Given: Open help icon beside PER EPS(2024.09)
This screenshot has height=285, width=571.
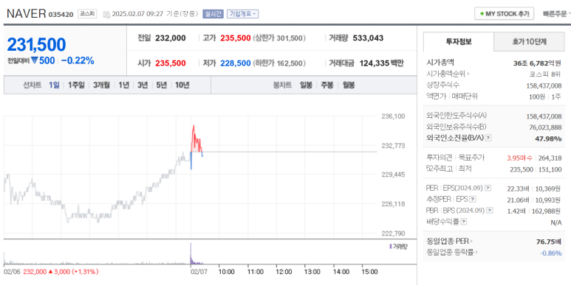Looking at the screenshot, I should point(488,189).
